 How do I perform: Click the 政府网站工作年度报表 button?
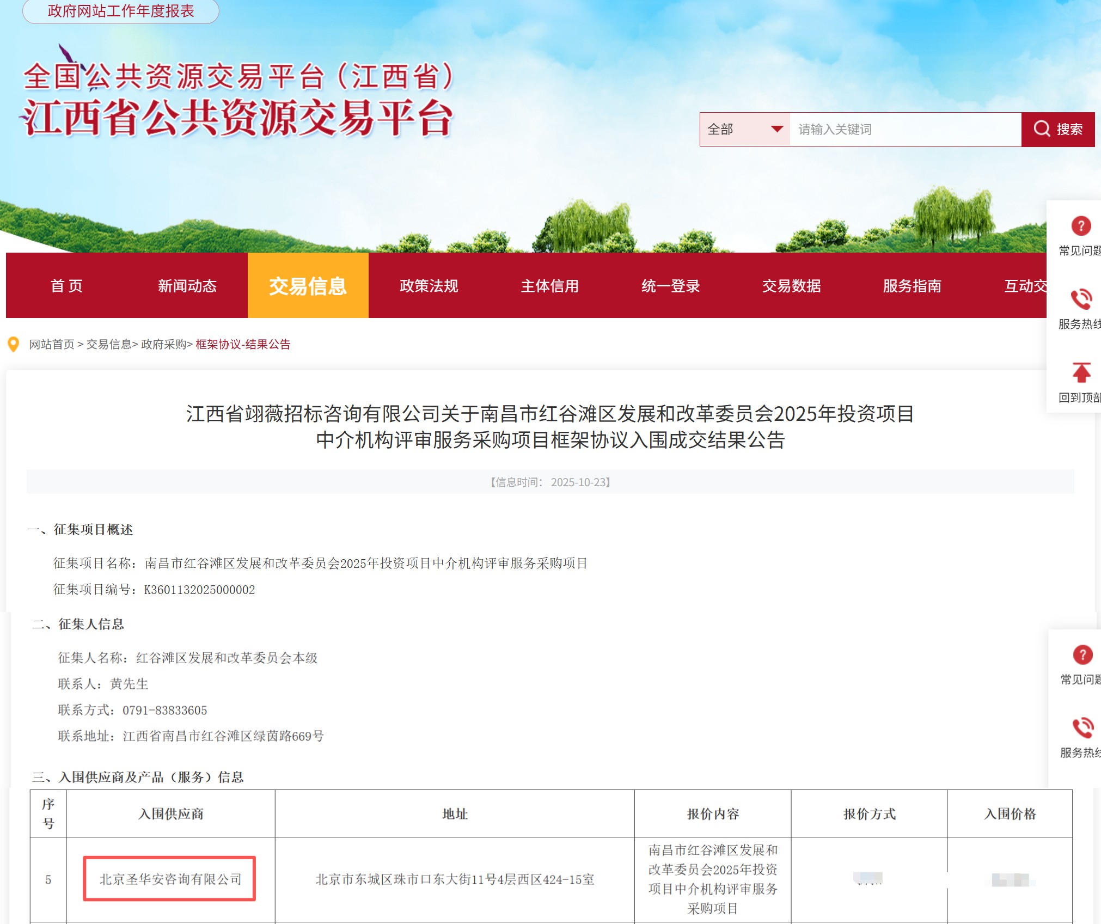(120, 11)
